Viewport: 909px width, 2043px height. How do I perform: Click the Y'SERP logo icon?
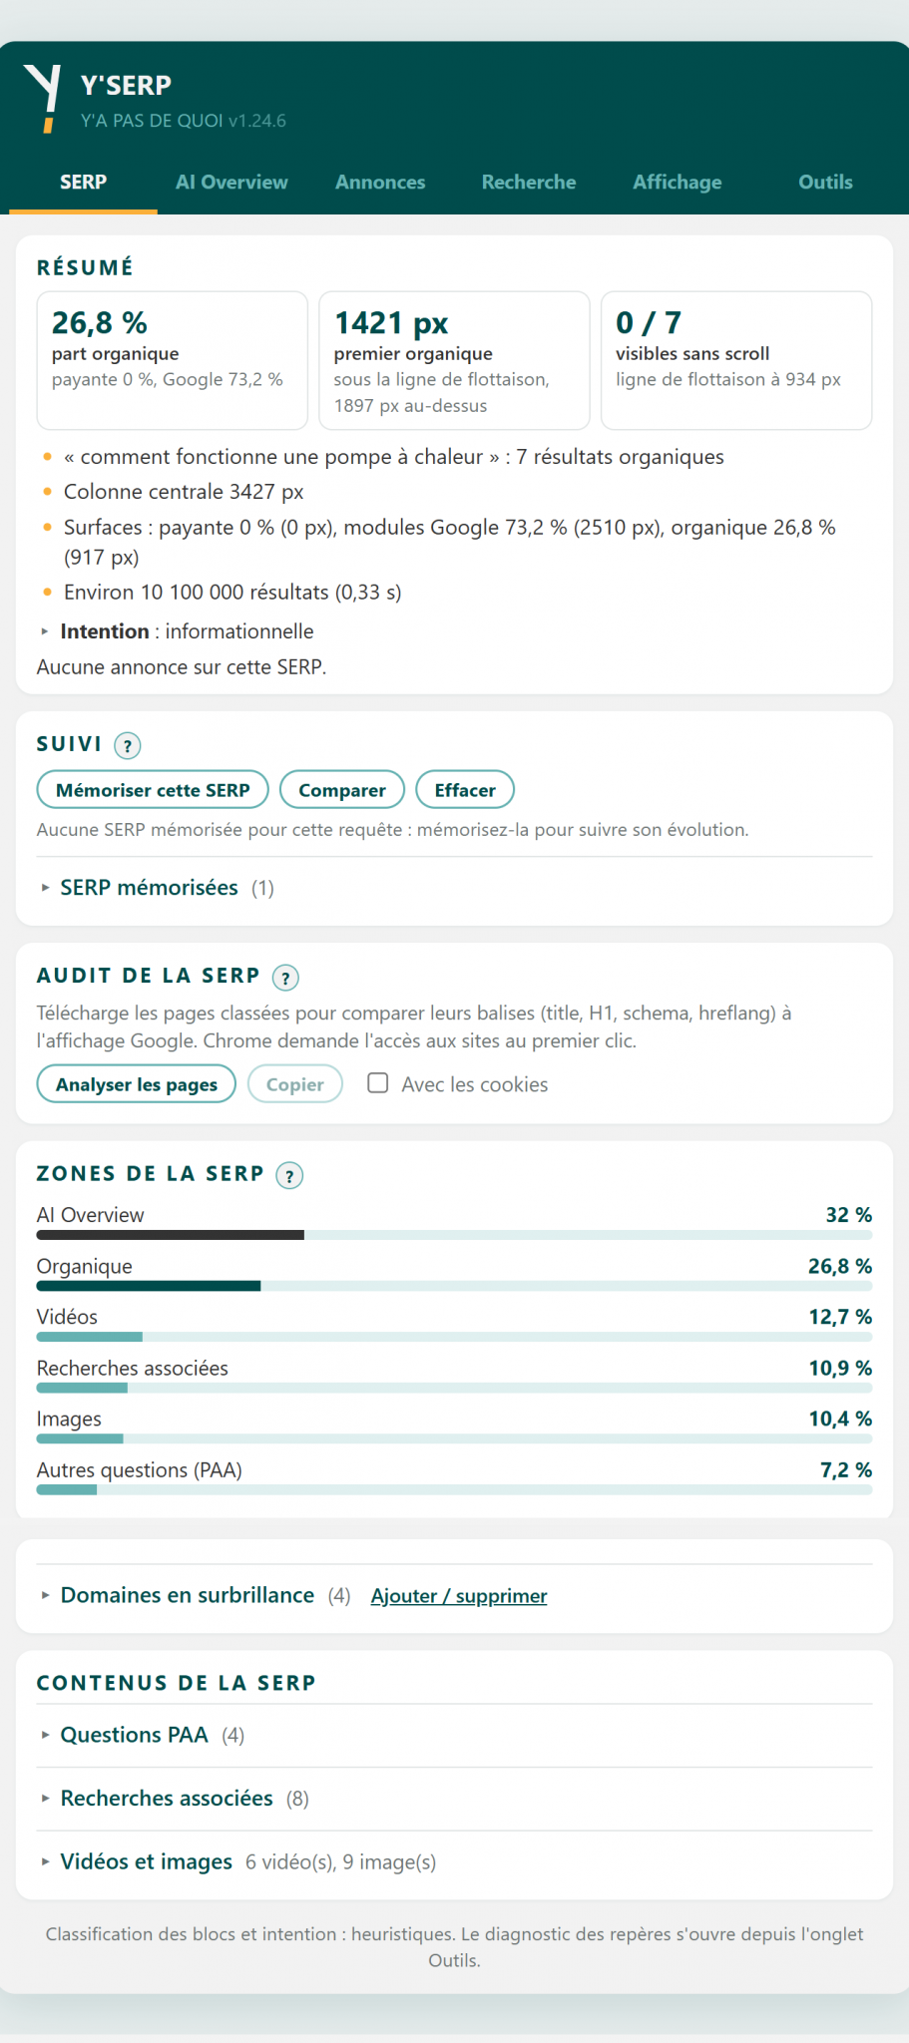[42, 99]
